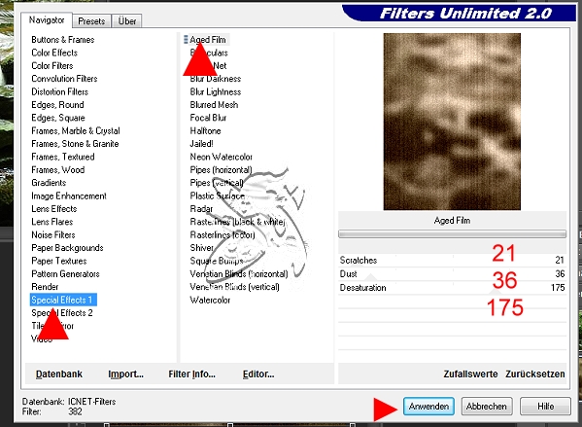
Task: Open the Editor... dialog
Action: [x=258, y=374]
